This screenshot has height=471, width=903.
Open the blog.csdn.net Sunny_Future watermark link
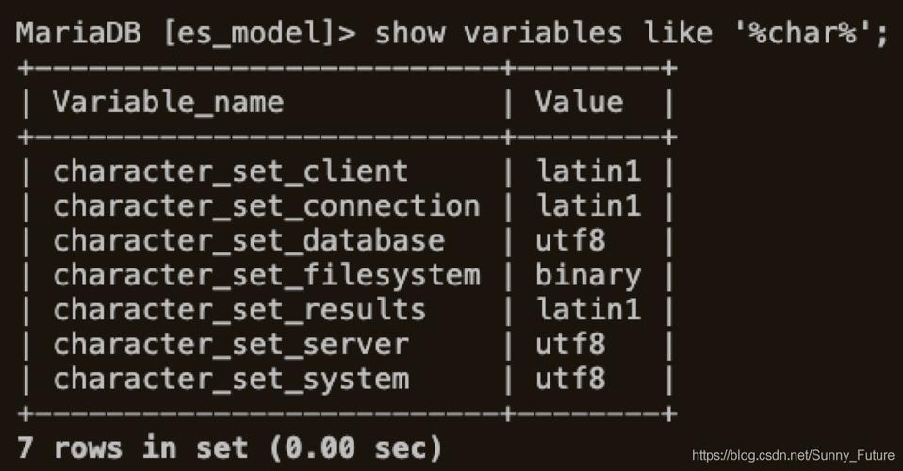click(x=793, y=455)
